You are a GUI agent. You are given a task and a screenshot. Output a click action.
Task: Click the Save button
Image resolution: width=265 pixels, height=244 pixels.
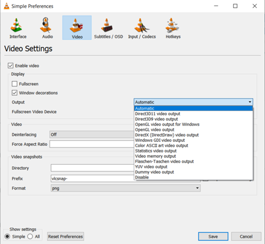tap(213, 236)
